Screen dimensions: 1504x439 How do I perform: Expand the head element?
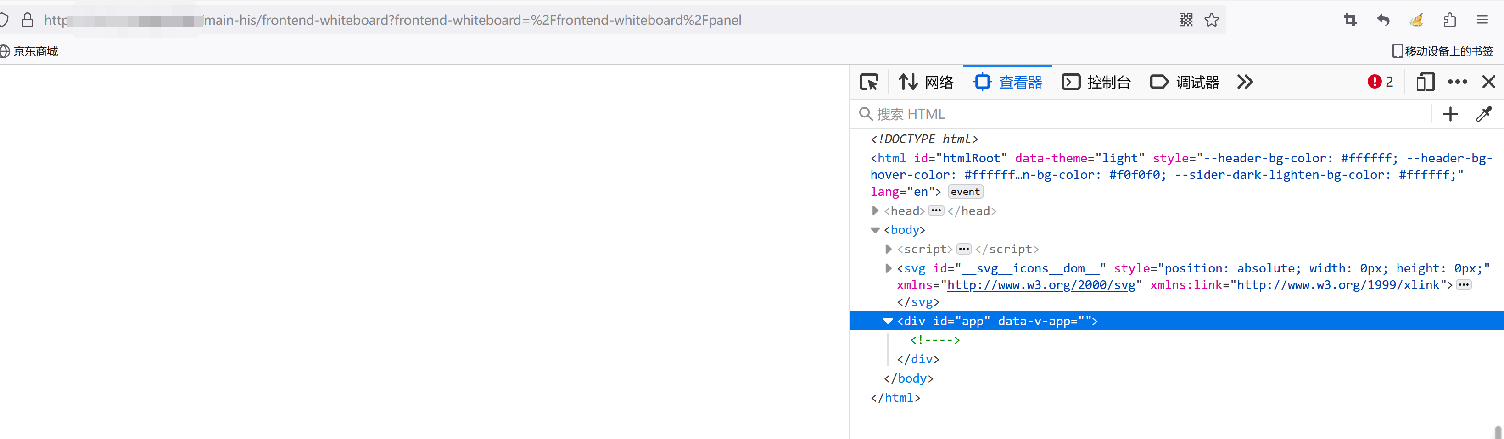click(875, 211)
